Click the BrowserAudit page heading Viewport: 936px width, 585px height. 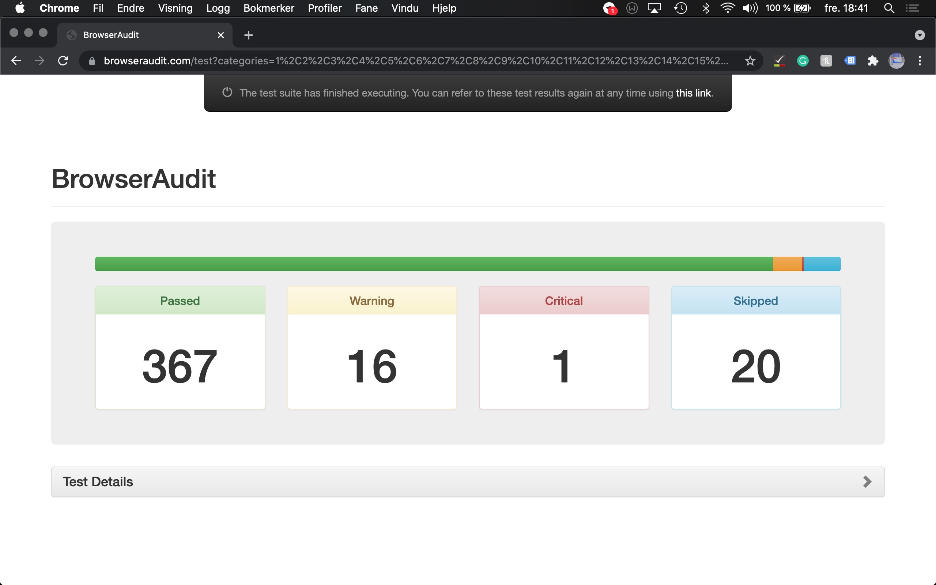click(133, 179)
